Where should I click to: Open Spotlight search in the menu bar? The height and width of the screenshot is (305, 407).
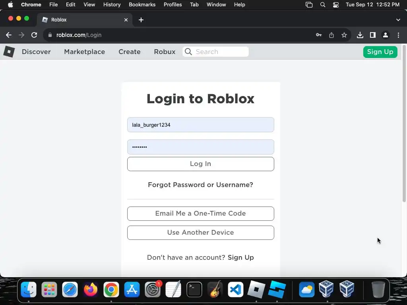coord(323,5)
